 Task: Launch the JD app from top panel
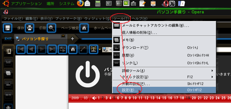coord(172,4)
